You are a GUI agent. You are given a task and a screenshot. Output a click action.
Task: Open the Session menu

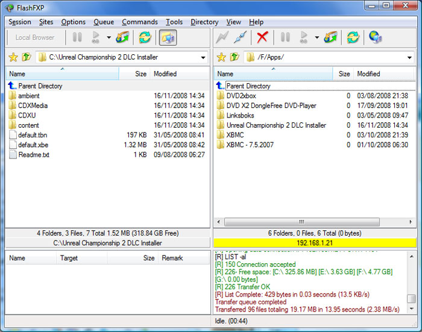[x=20, y=22]
